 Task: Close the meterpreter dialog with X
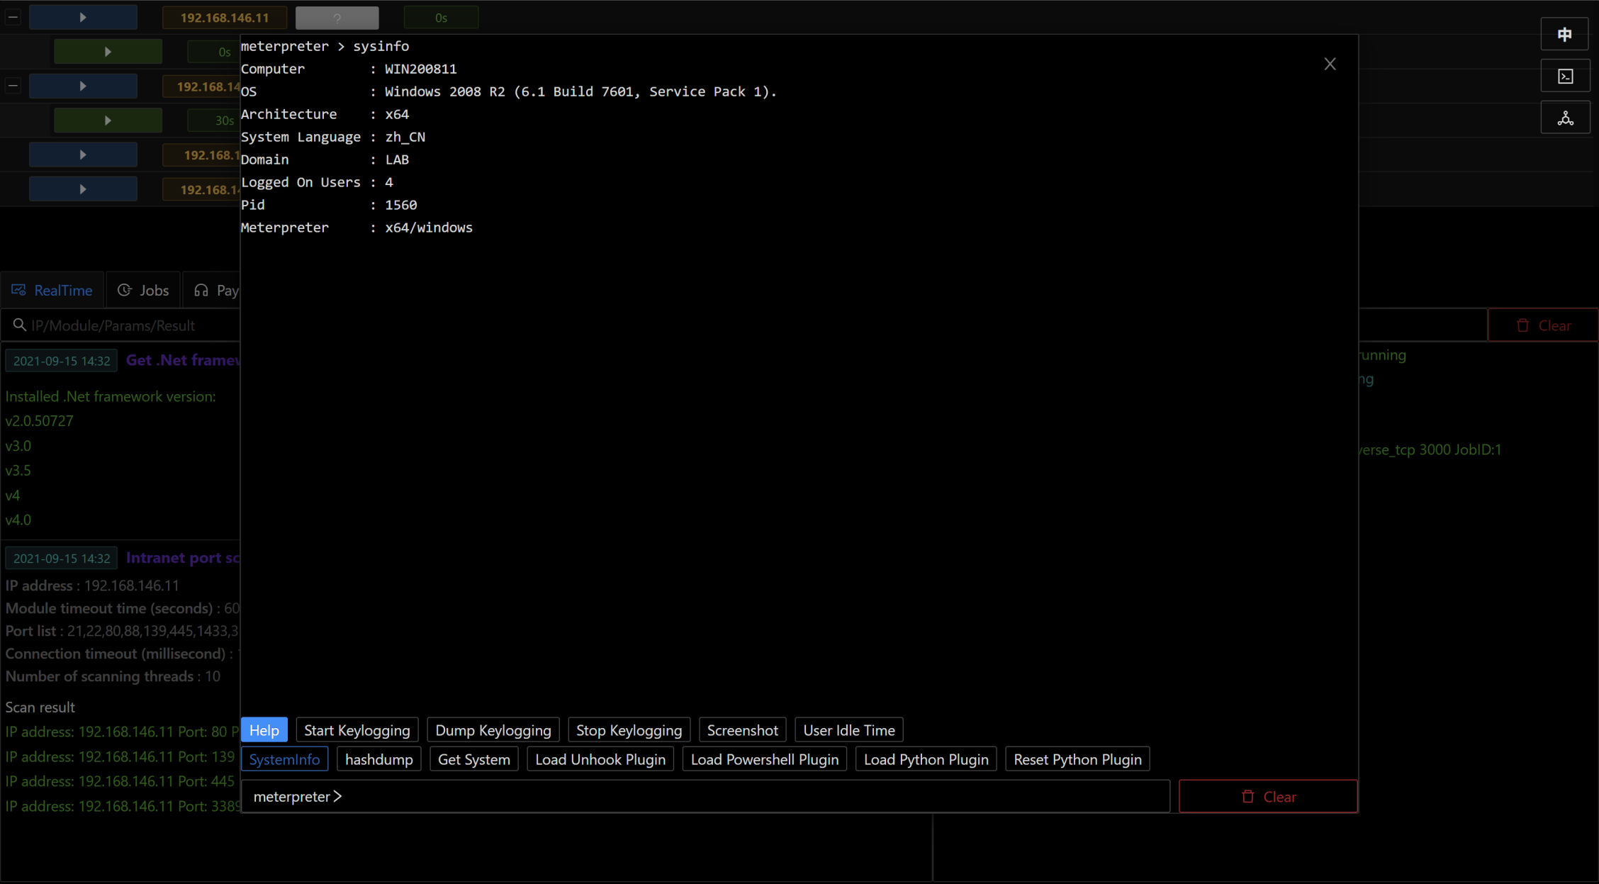coord(1330,64)
